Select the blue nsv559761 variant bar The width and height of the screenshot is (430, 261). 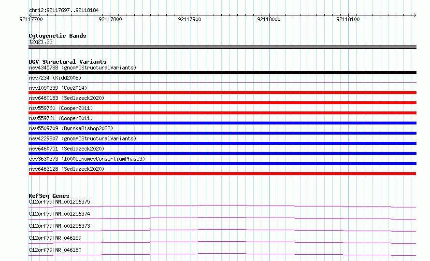(x=222, y=123)
